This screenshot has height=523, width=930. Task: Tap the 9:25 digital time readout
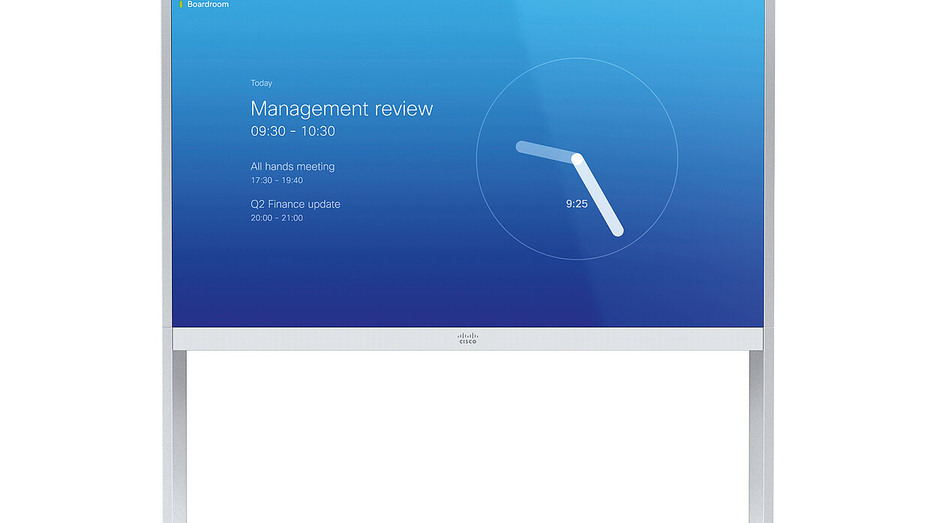(x=577, y=203)
